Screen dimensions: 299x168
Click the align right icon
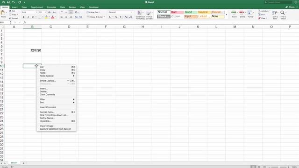(x=71, y=17)
